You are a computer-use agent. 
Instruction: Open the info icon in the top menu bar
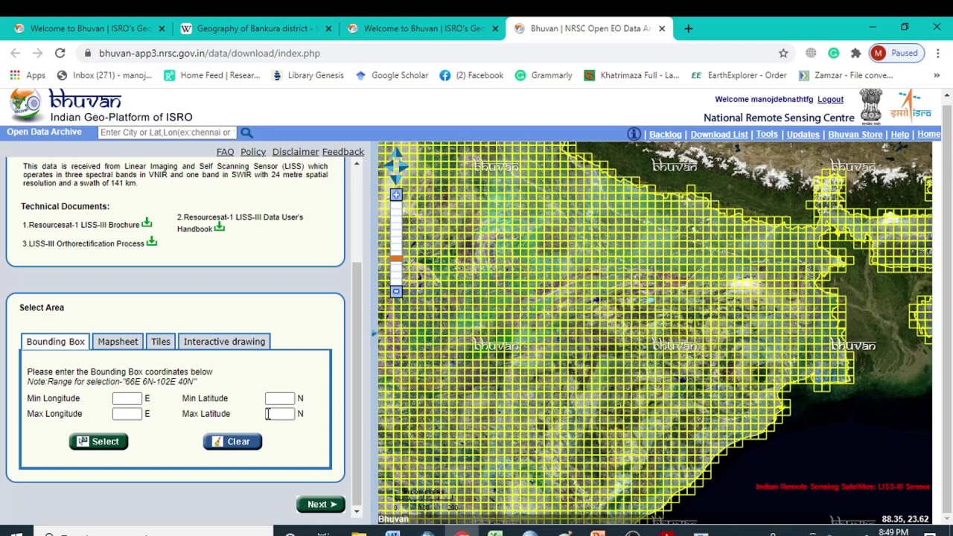point(634,134)
